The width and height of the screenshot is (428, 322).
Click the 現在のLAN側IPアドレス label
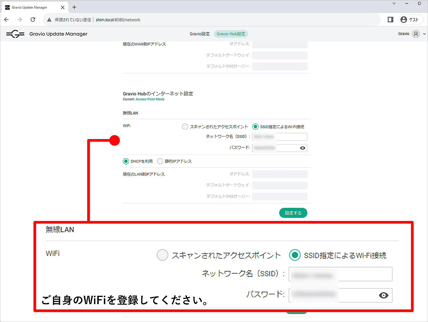pyautogui.click(x=144, y=174)
